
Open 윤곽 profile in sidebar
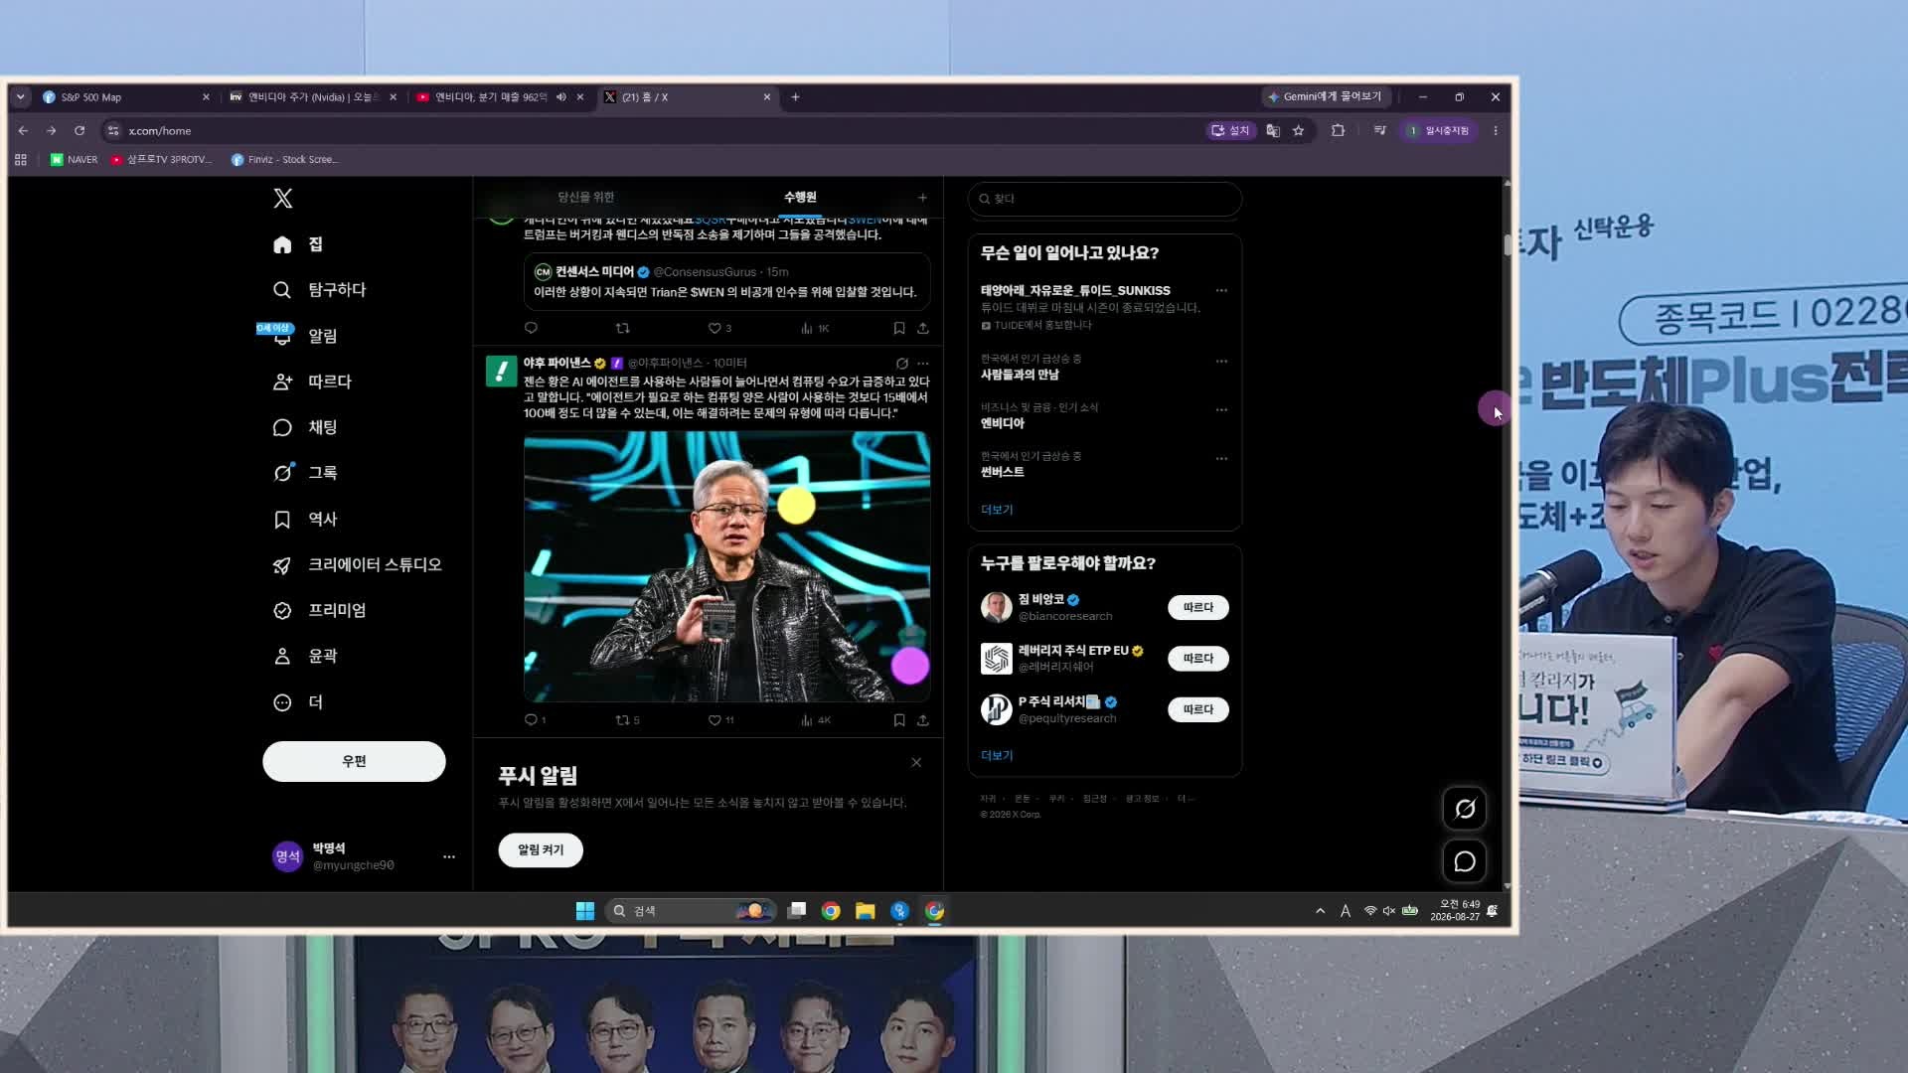[305, 656]
